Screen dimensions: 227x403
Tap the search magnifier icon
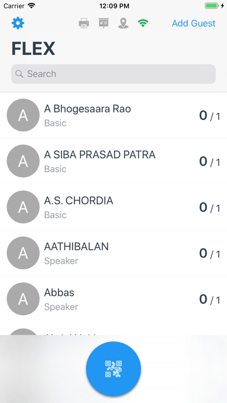19,74
